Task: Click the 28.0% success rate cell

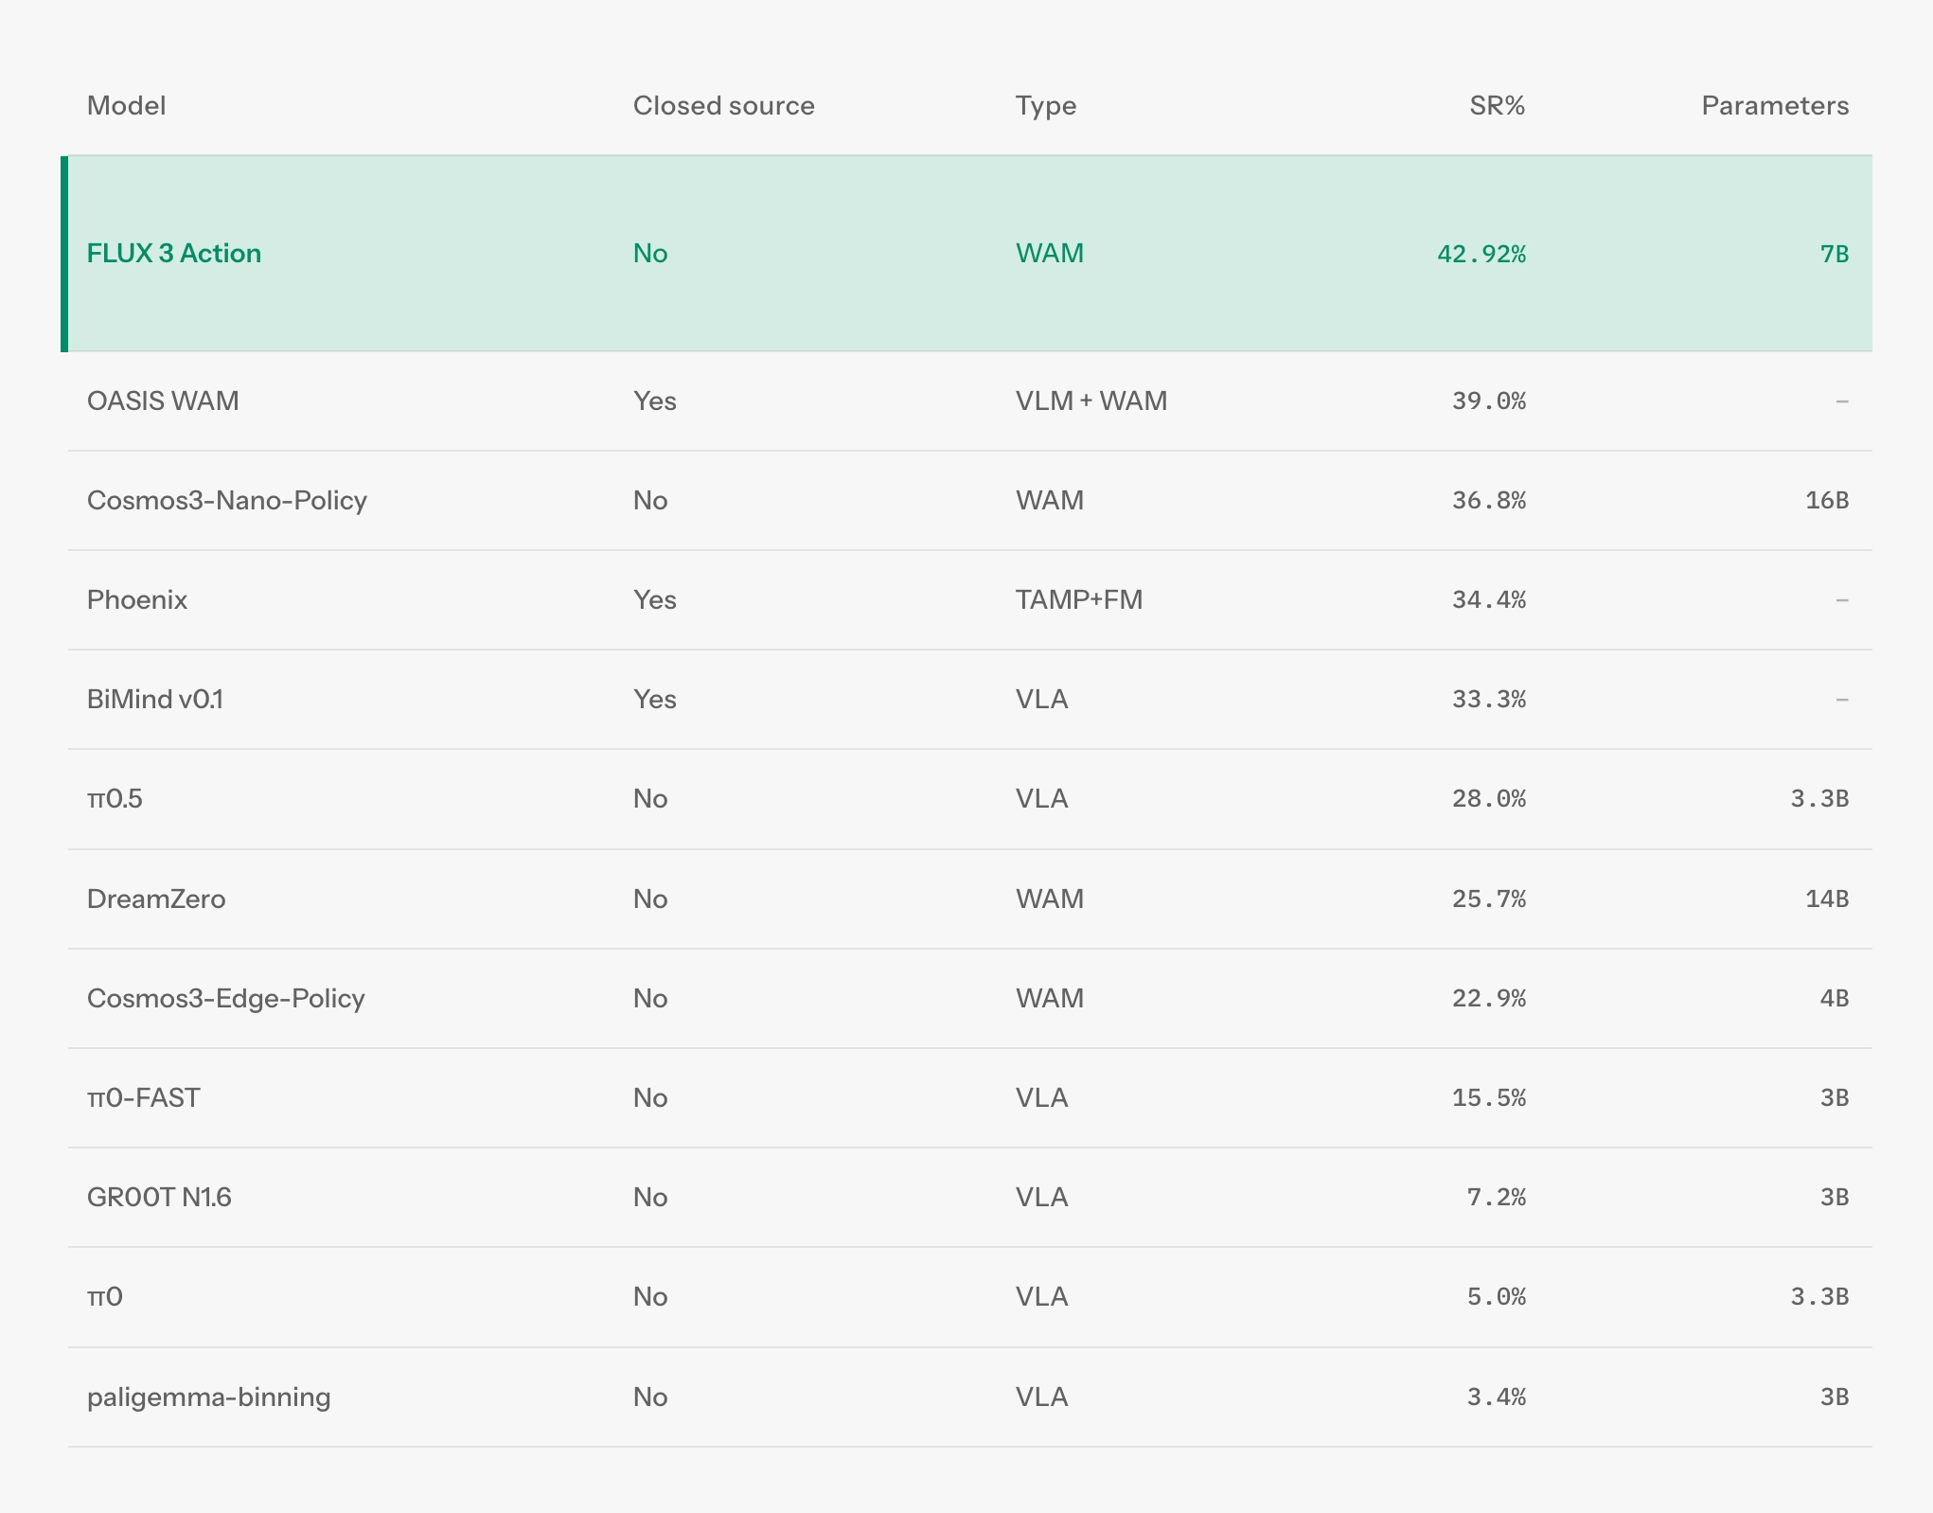Action: point(1489,799)
